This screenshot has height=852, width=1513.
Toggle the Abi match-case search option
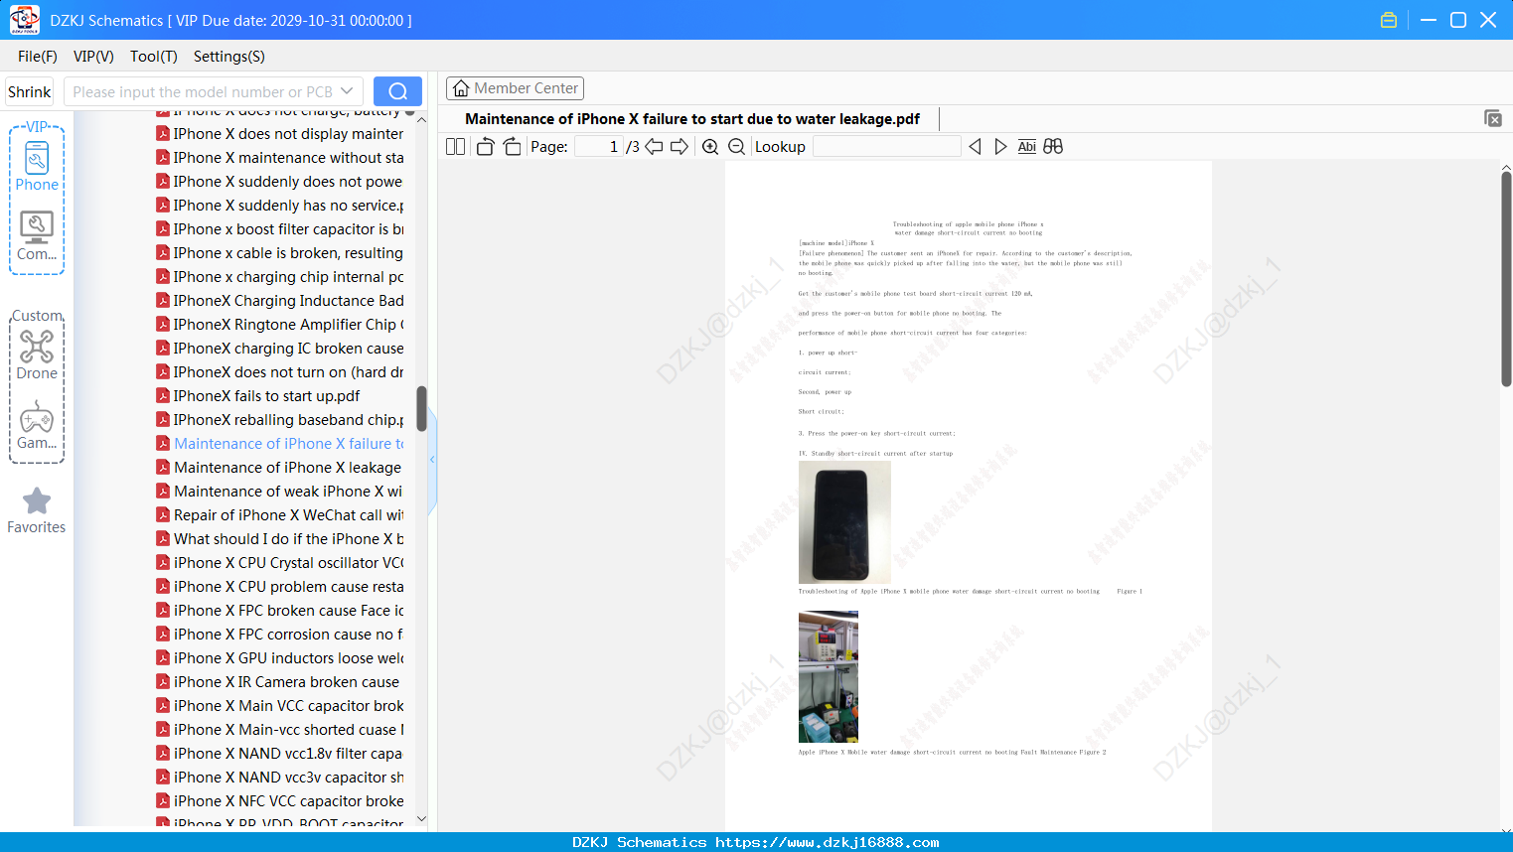click(1027, 147)
